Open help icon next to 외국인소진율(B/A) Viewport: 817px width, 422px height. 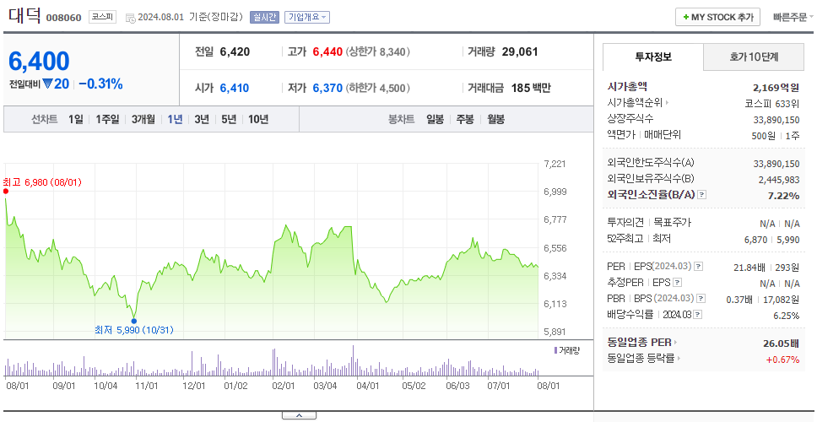702,195
